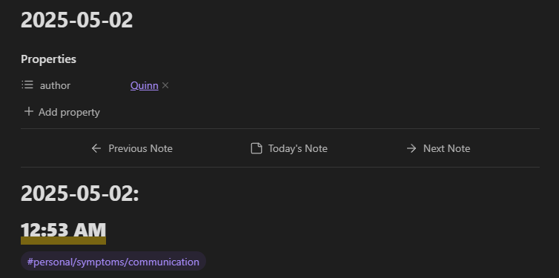Click the 2025-05-02 note title at top
The height and width of the screenshot is (278, 559).
click(76, 20)
